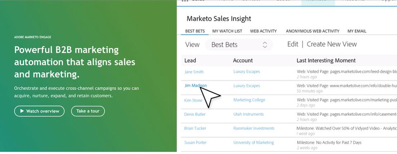This screenshot has height=154, width=397.
Task: Select the Best Bets tab
Action: (x=195, y=31)
